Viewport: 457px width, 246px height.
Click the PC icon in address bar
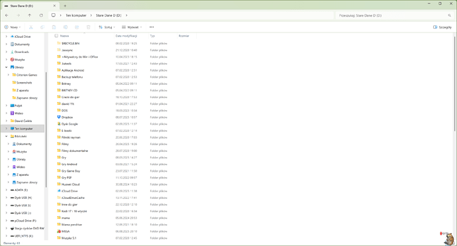54,15
